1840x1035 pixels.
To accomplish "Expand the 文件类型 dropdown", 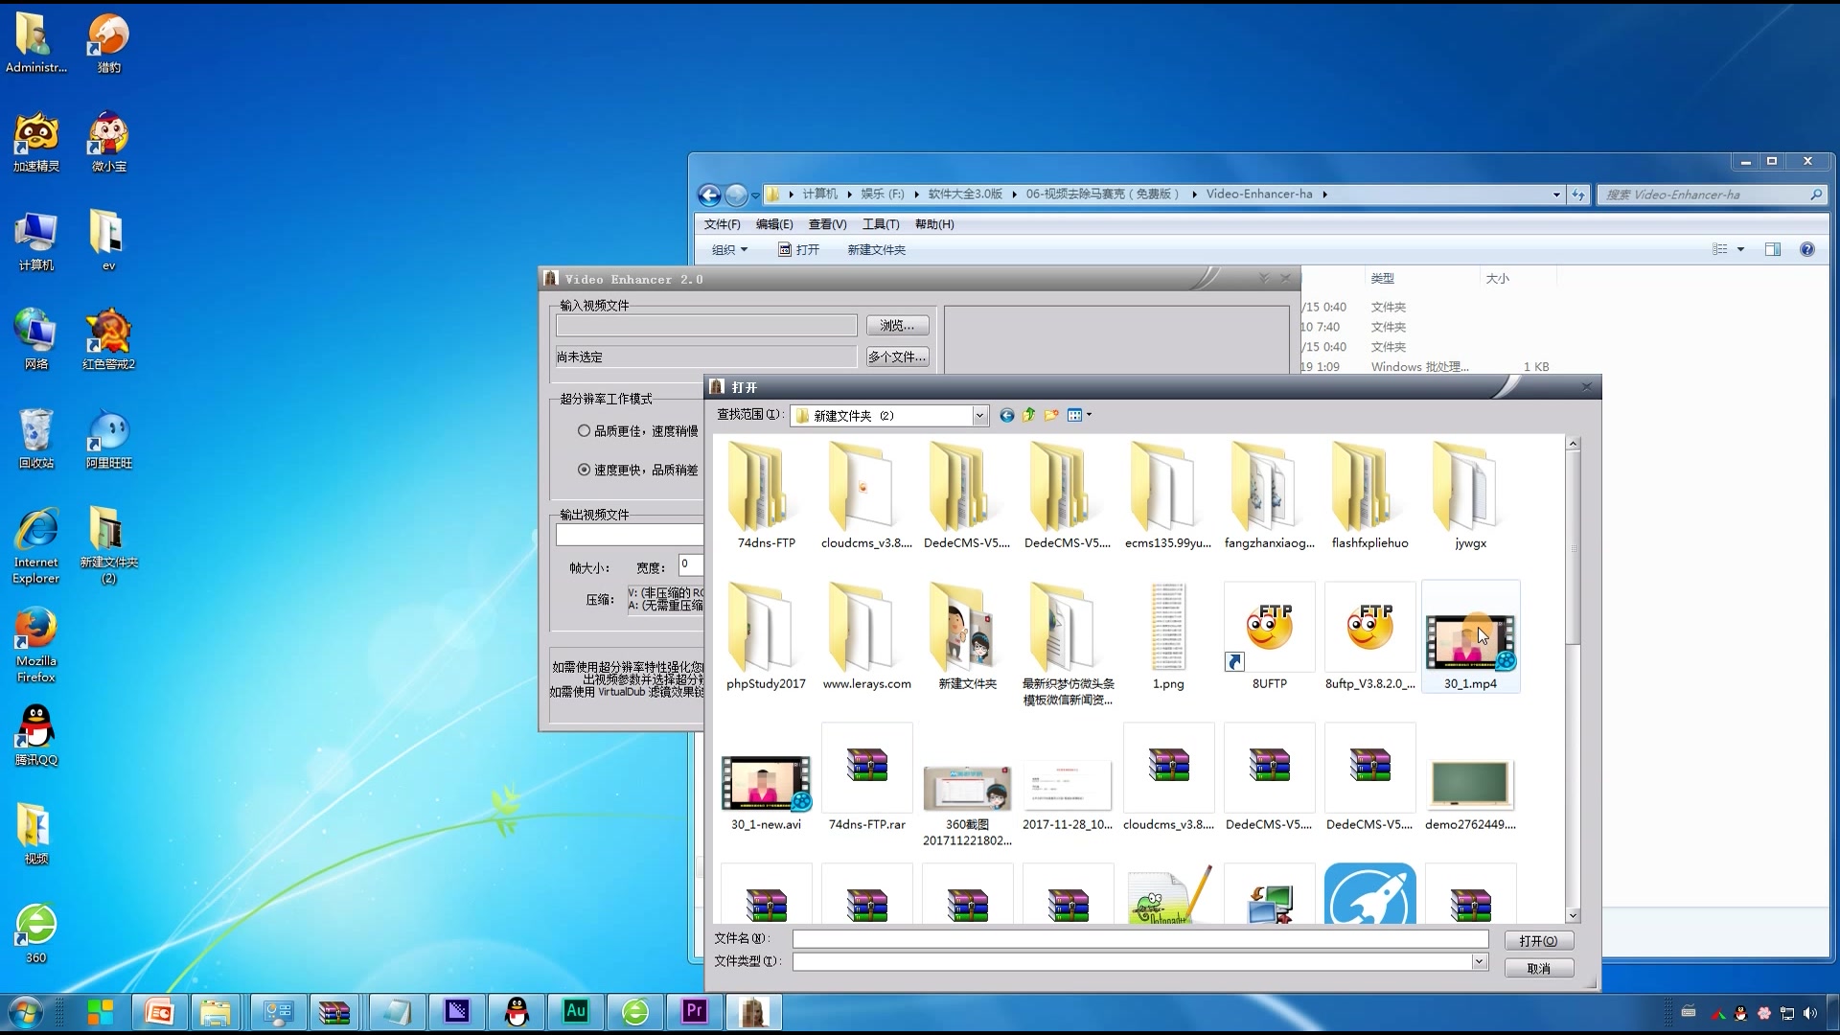I will click(x=1479, y=961).
